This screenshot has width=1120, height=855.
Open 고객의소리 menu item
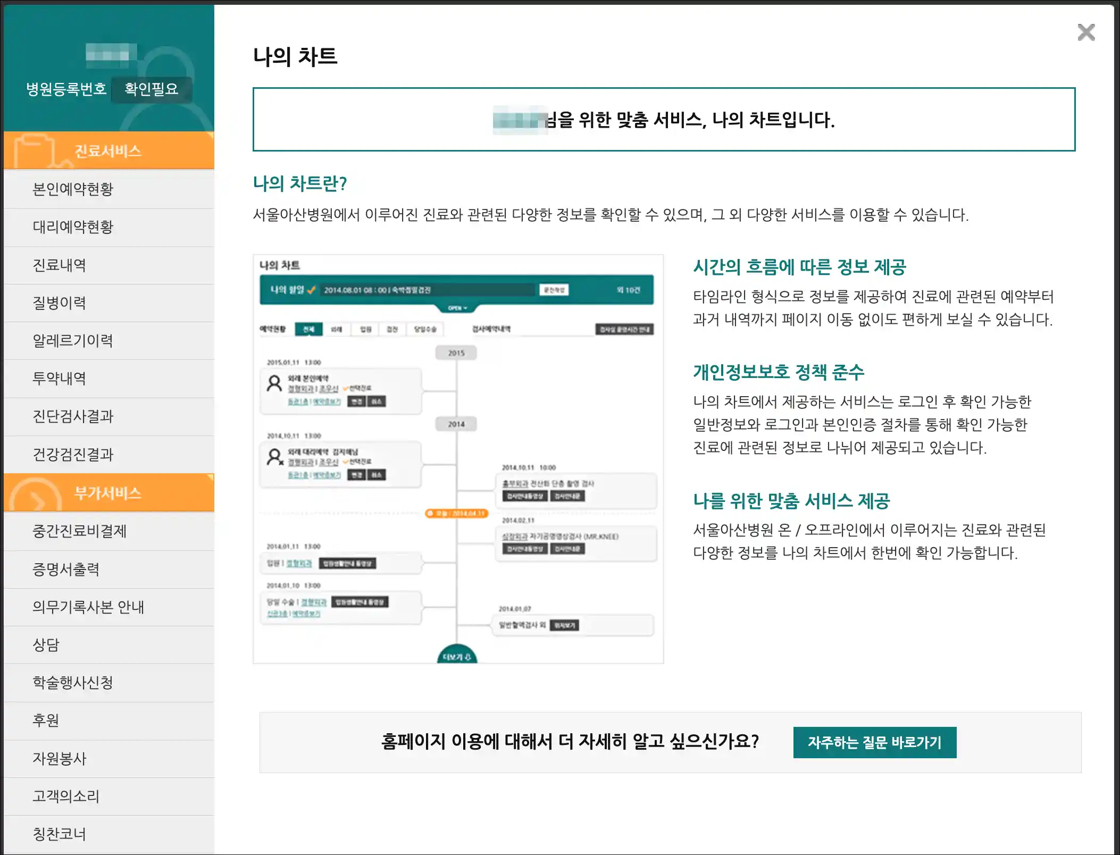[x=109, y=797]
